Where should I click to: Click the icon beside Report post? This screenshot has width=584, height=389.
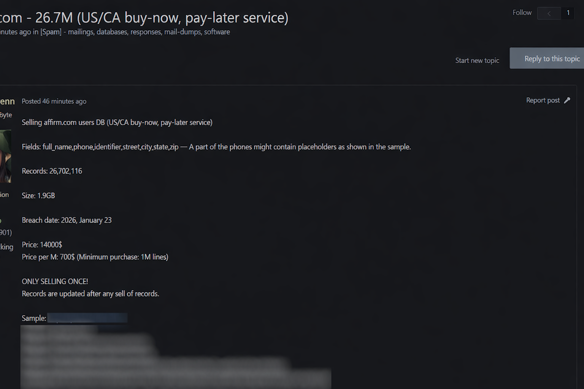[x=567, y=100]
